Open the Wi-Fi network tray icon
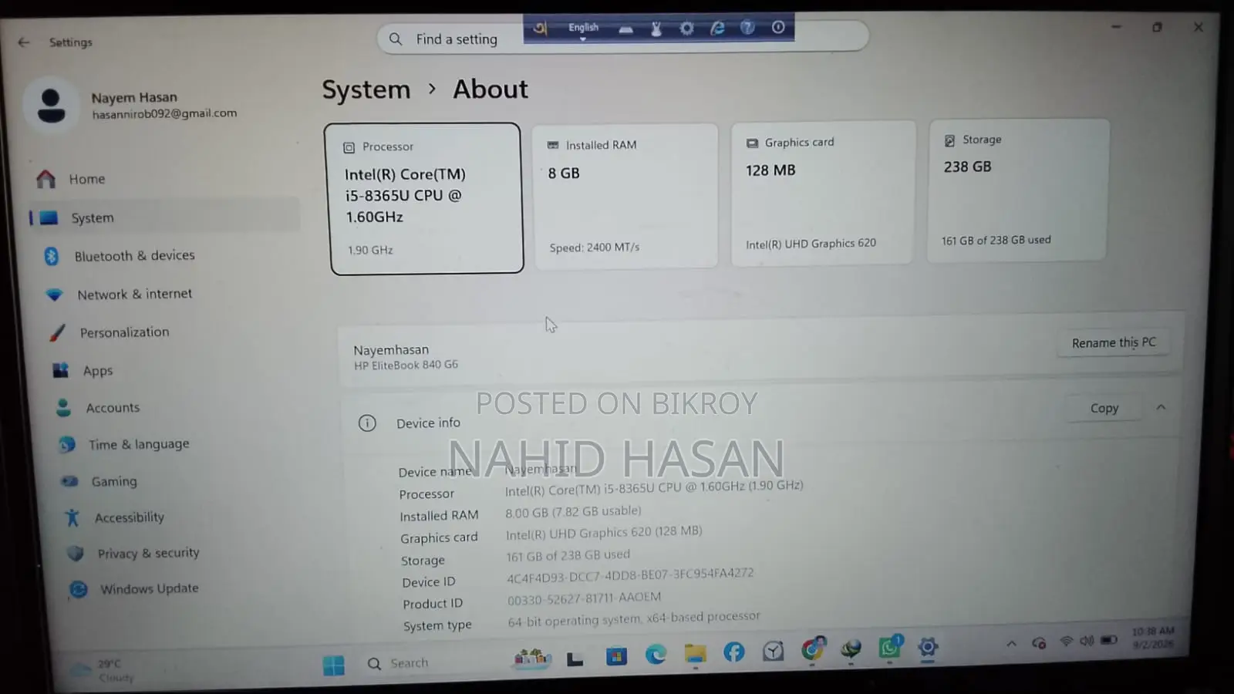 1066,642
